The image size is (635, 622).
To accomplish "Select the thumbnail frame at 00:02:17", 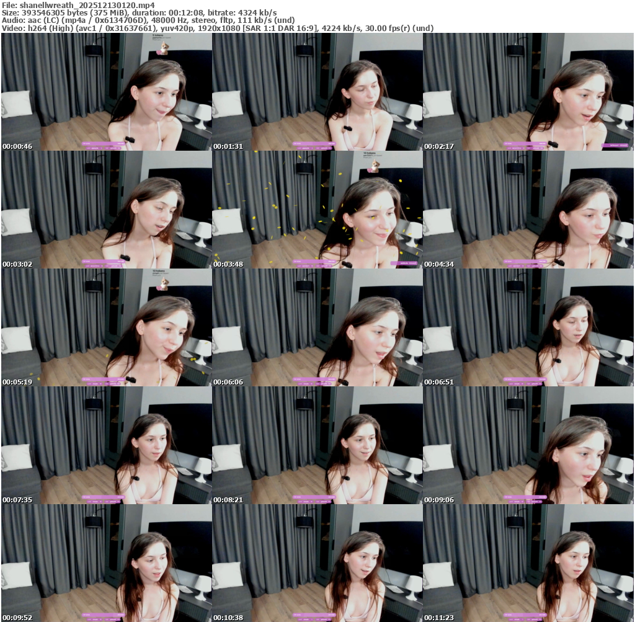I will (528, 92).
